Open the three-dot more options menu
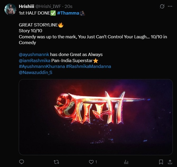Image resolution: width=177 pixels, height=167 pixels. [170, 6]
